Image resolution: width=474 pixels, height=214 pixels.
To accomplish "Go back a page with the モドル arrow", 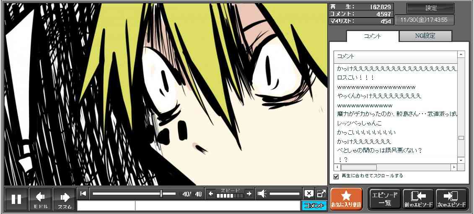I will pyautogui.click(x=41, y=199).
